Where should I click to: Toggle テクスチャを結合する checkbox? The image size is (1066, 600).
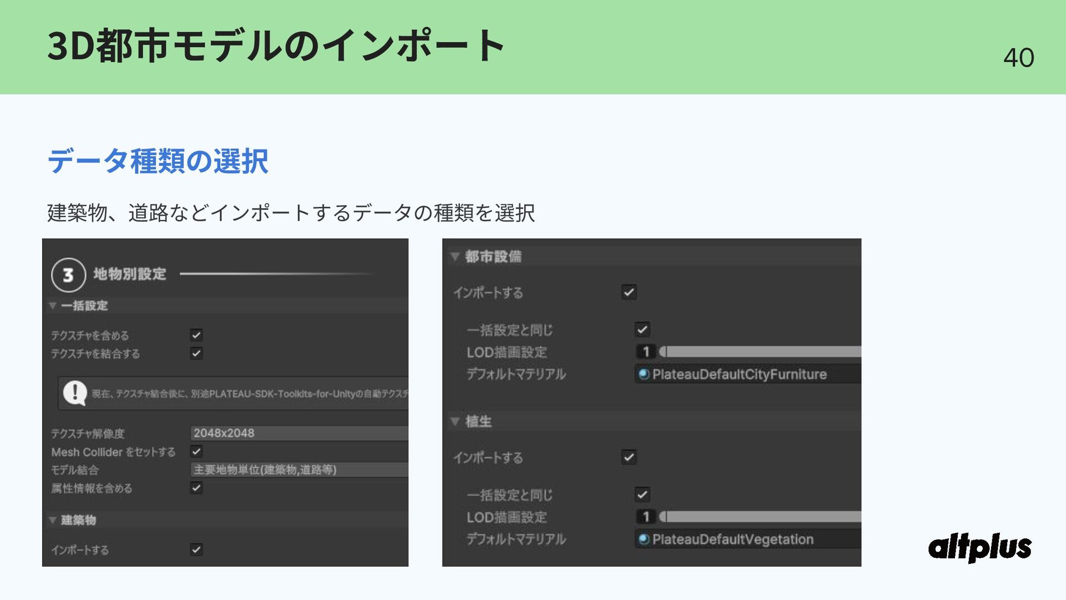point(197,353)
